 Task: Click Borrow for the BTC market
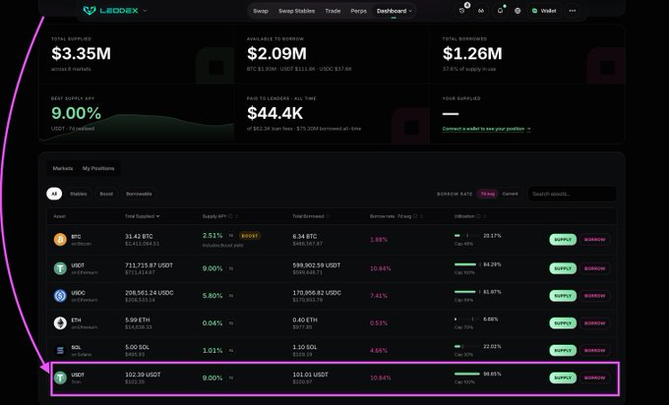(595, 240)
